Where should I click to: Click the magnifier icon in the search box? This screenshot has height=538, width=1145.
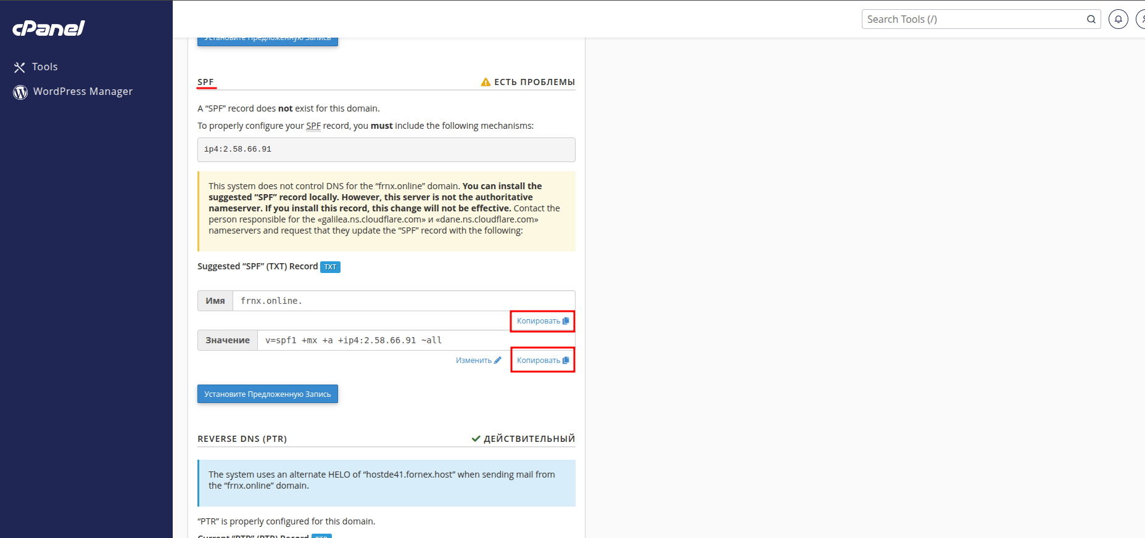click(1091, 19)
